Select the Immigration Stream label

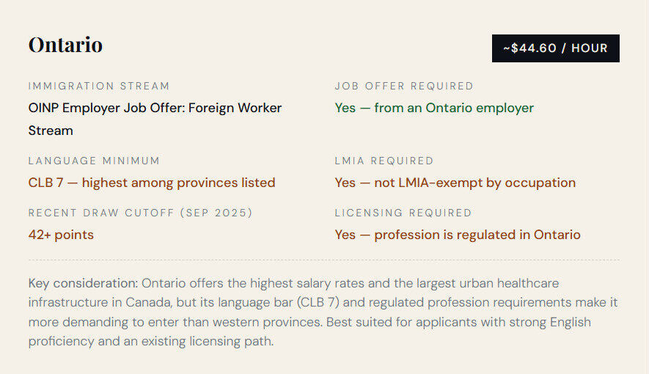(99, 86)
